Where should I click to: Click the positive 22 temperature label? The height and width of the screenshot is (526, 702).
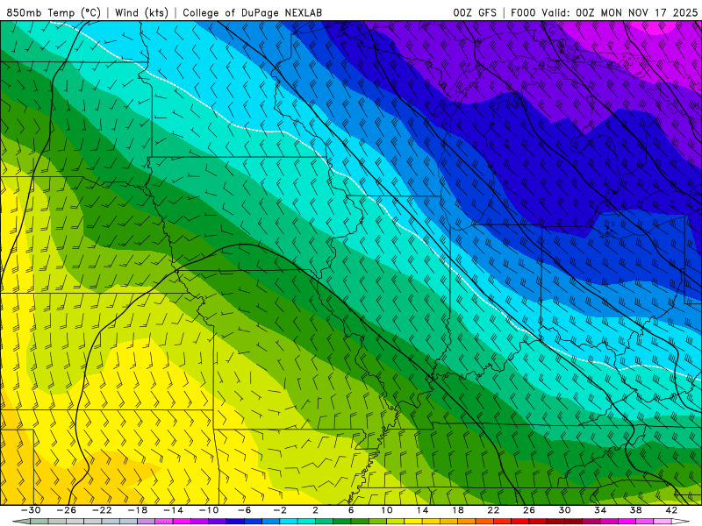493,510
